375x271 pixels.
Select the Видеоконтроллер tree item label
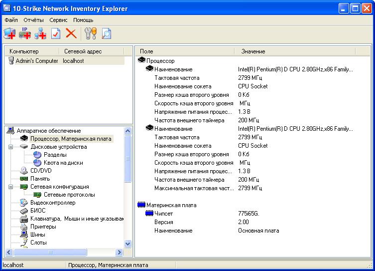53,203
